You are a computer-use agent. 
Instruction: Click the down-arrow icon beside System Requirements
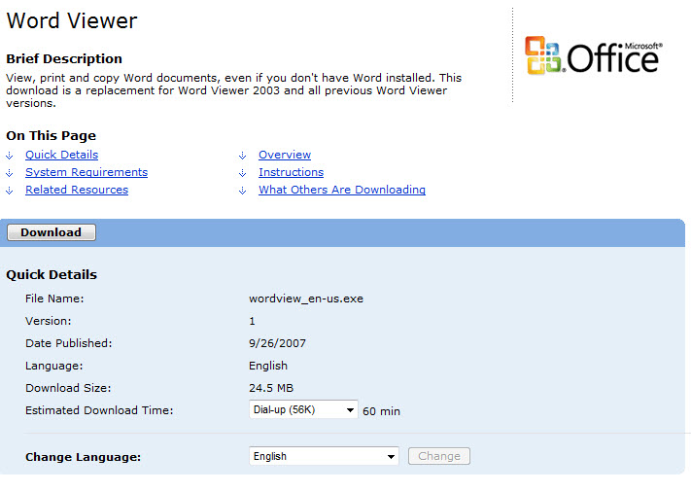tap(10, 173)
